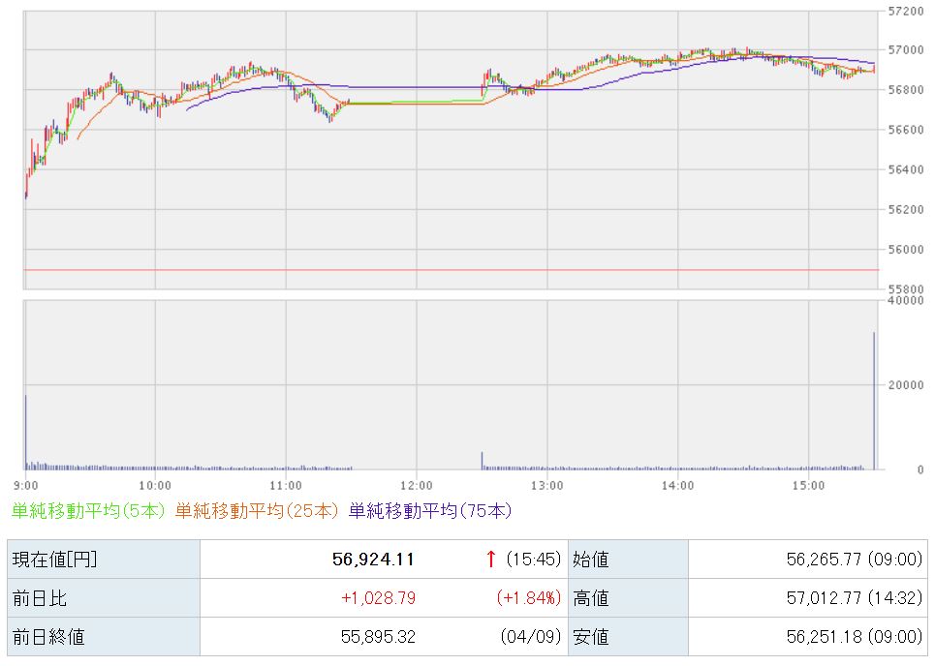Click the red up arrow price indicator
Screen dimensions: 935x666
pyautogui.click(x=491, y=560)
